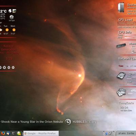Click the globe icon in weather widget

click(10, 11)
